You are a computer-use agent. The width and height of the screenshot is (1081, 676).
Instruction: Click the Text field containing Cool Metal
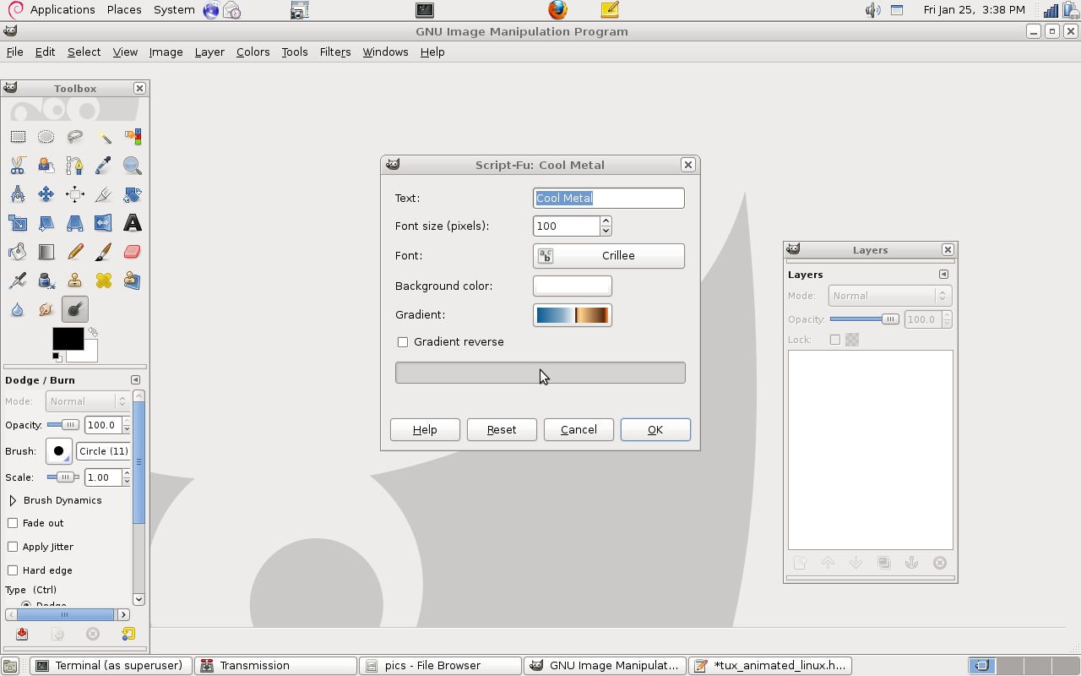(608, 198)
